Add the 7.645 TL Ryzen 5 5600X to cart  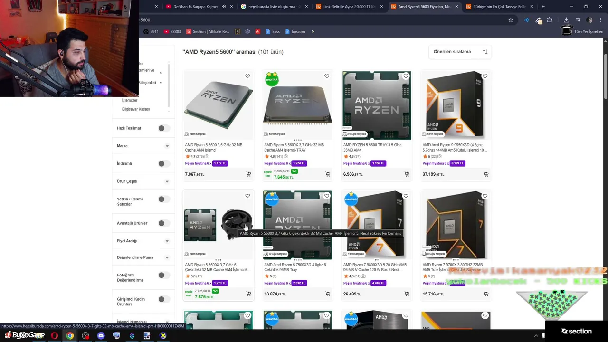tap(328, 174)
